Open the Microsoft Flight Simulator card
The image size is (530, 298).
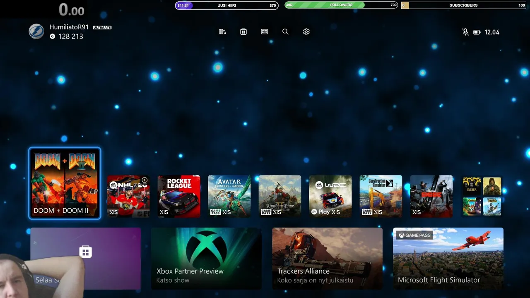448,259
